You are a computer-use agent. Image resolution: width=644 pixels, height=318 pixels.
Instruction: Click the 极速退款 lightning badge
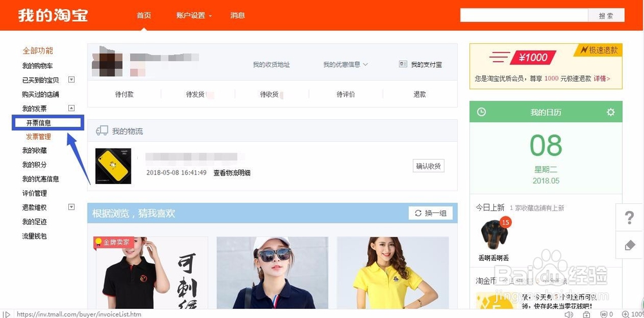pyautogui.click(x=599, y=50)
